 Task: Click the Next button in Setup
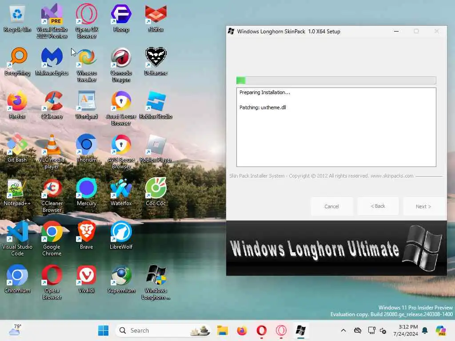423,206
